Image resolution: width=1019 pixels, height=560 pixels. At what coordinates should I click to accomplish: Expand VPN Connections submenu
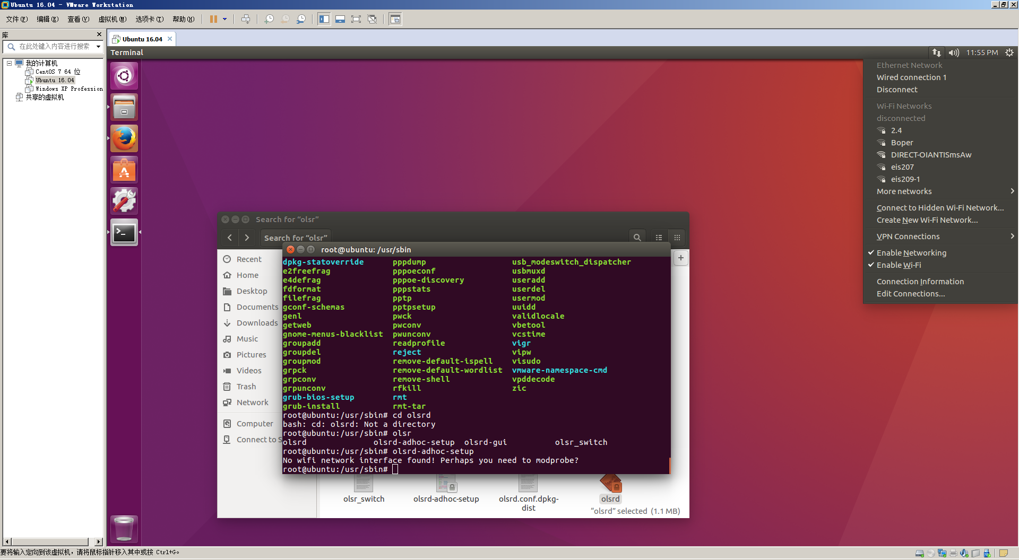[940, 237]
